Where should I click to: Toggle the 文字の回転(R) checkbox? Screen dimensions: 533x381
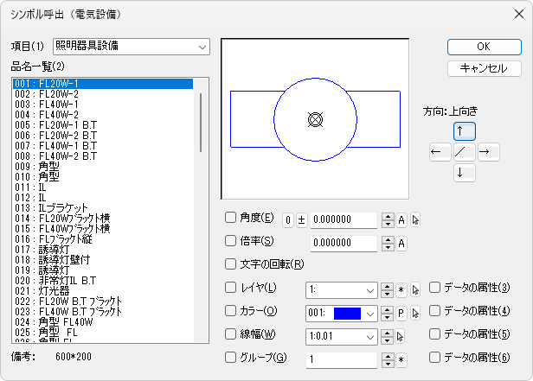(231, 264)
